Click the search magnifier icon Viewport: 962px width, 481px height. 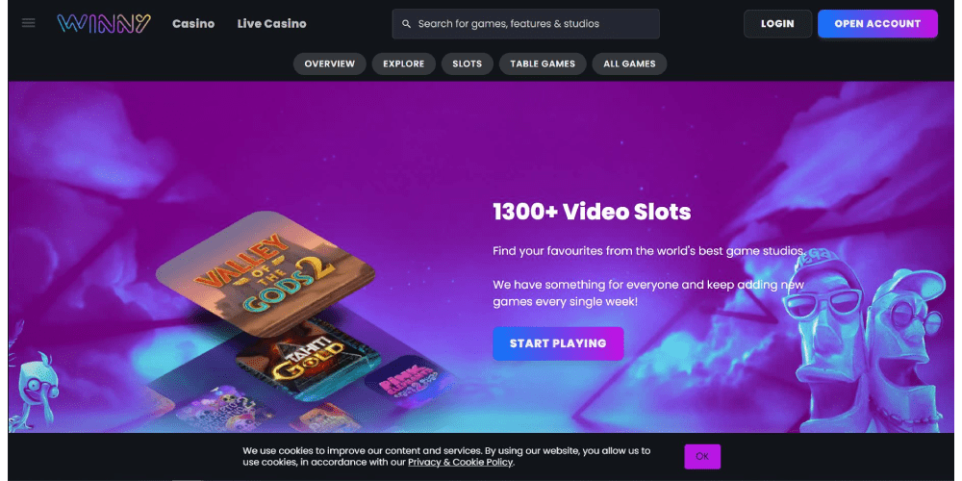coord(406,24)
